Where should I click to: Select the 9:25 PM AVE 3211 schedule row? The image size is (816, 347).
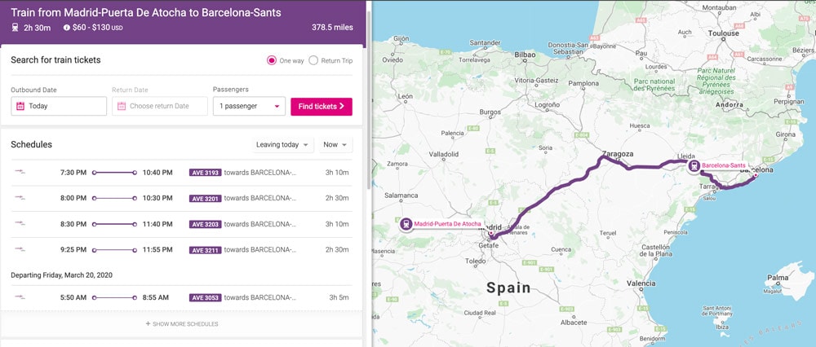tap(181, 250)
